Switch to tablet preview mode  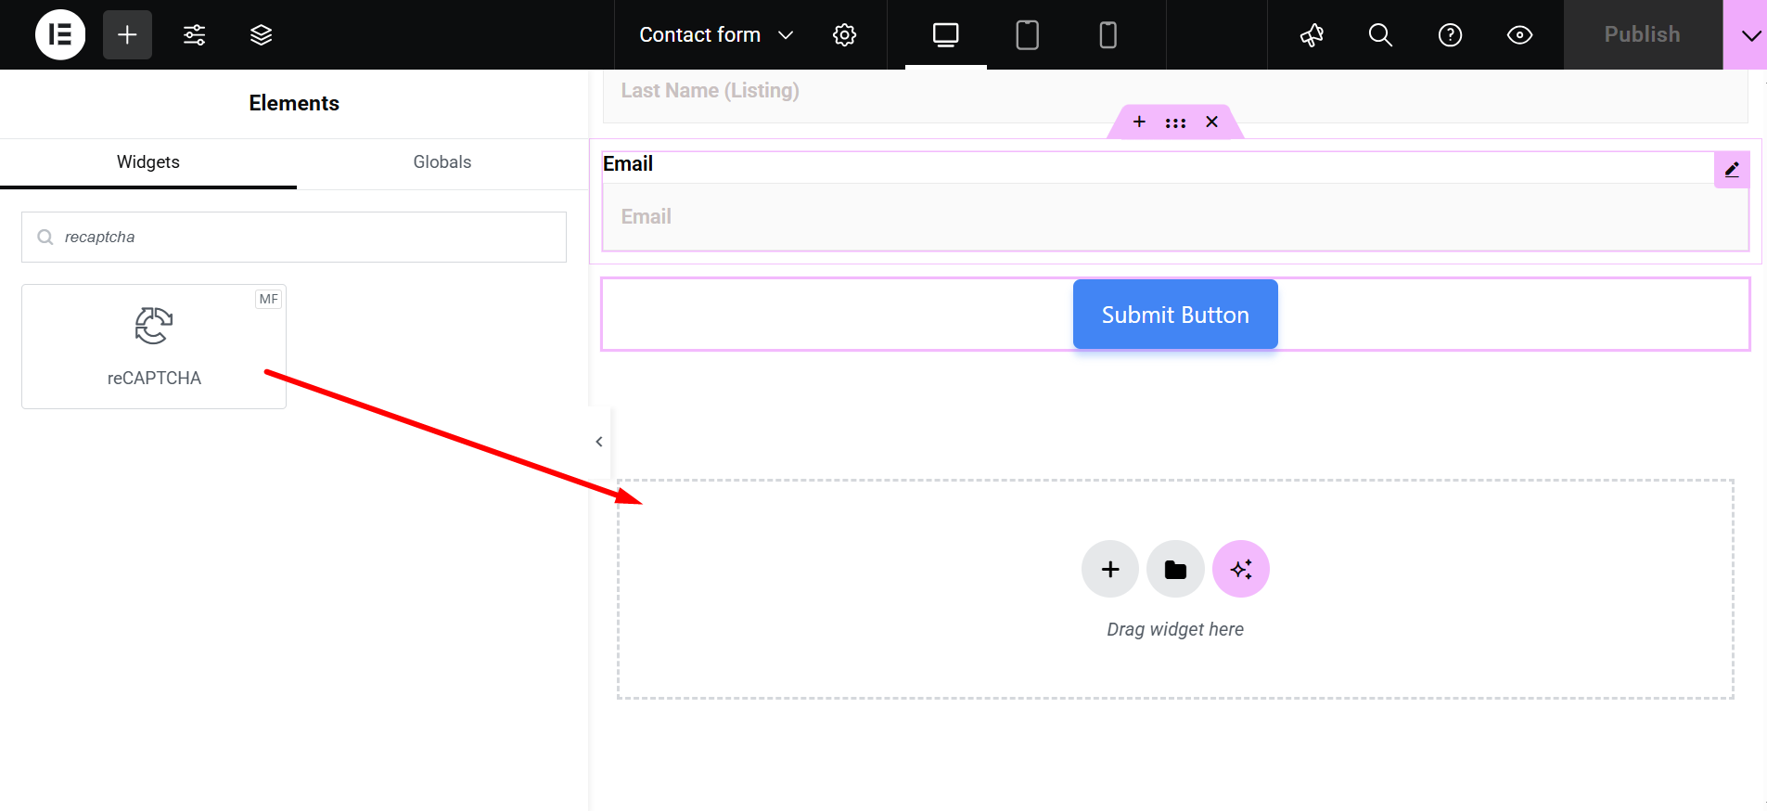(x=1027, y=34)
